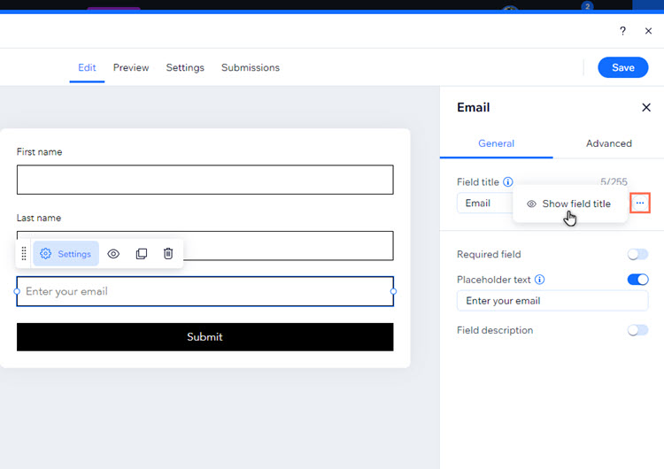This screenshot has width=664, height=469.
Task: Switch to the Advanced tab
Action: (608, 143)
